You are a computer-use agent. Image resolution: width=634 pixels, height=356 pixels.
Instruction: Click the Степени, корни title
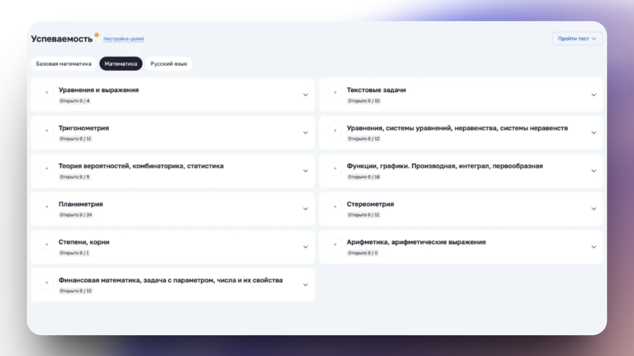(84, 242)
